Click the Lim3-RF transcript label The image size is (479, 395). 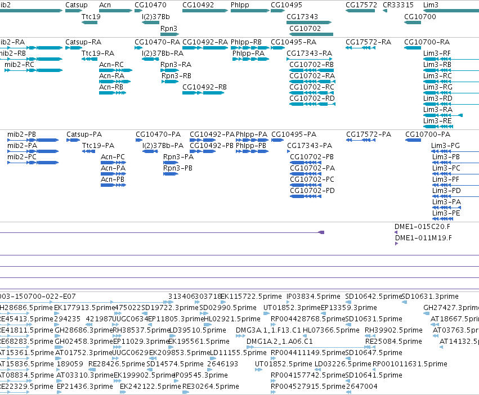tap(437, 53)
